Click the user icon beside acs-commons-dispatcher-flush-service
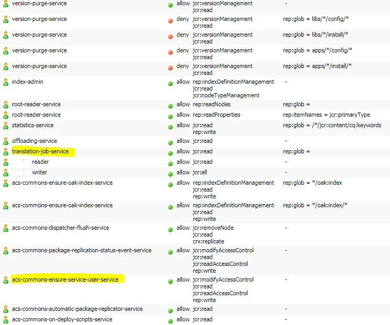This screenshot has height=325, width=390. point(5,228)
